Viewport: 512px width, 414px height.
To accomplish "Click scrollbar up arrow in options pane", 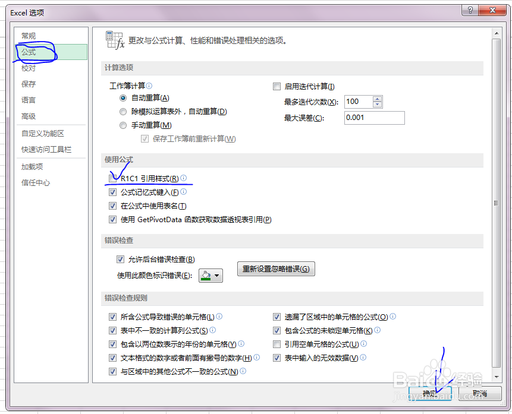I will pyautogui.click(x=497, y=33).
